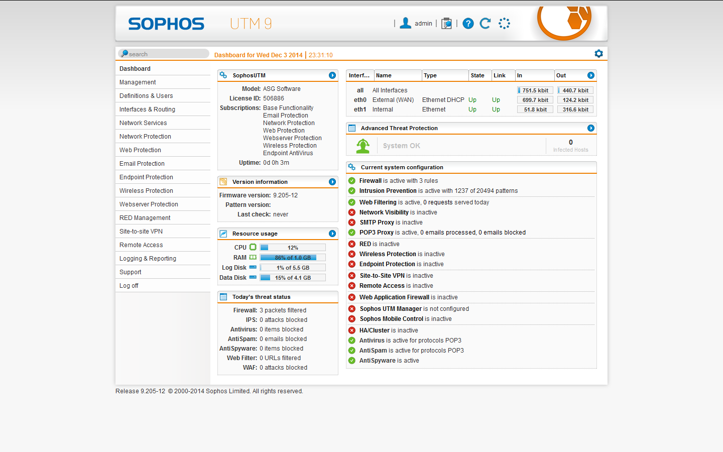Image resolution: width=723 pixels, height=452 pixels.
Task: Click red status icon beside Remote Access
Action: click(352, 286)
